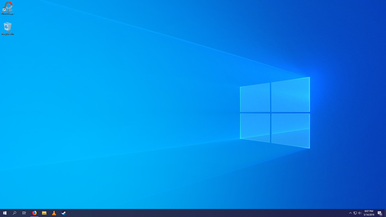The image size is (386, 217).
Task: Toggle Show Desktop at taskbar's far right
Action: [x=385, y=213]
